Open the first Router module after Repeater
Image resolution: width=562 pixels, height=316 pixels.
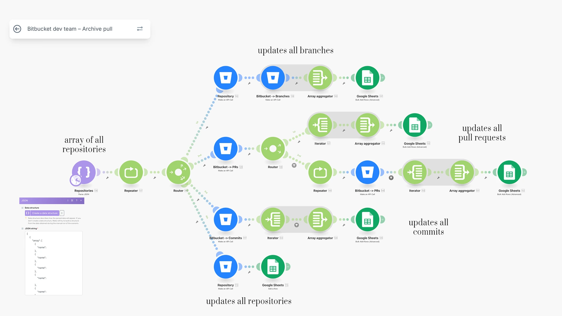click(178, 172)
